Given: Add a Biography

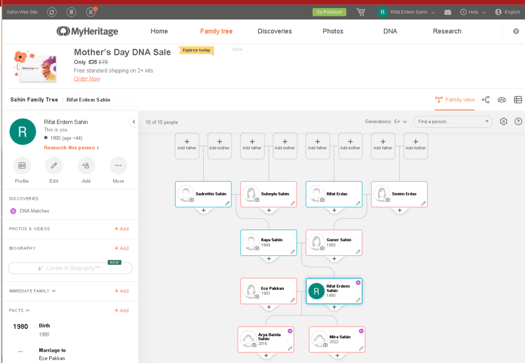Looking at the screenshot, I should click(122, 248).
